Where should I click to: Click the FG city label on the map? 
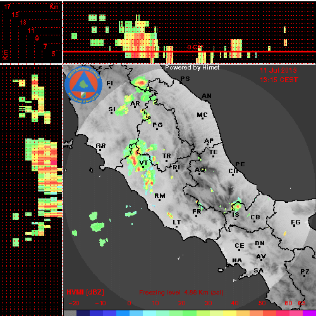coord(296,222)
